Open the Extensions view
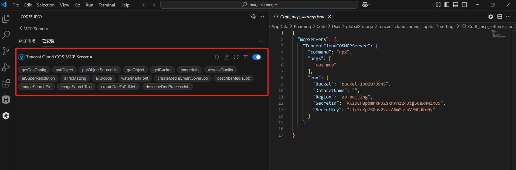The width and height of the screenshot is (516, 170). 6,83
